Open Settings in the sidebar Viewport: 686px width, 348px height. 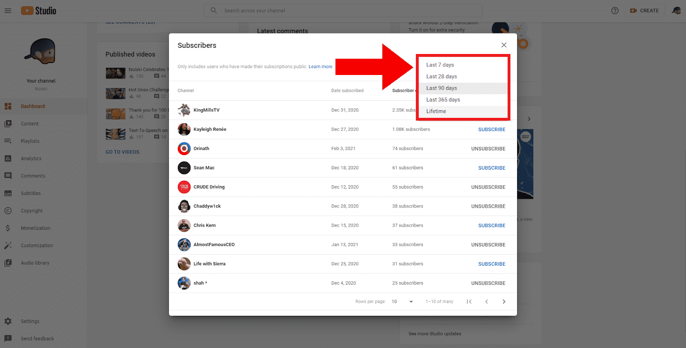pos(30,321)
